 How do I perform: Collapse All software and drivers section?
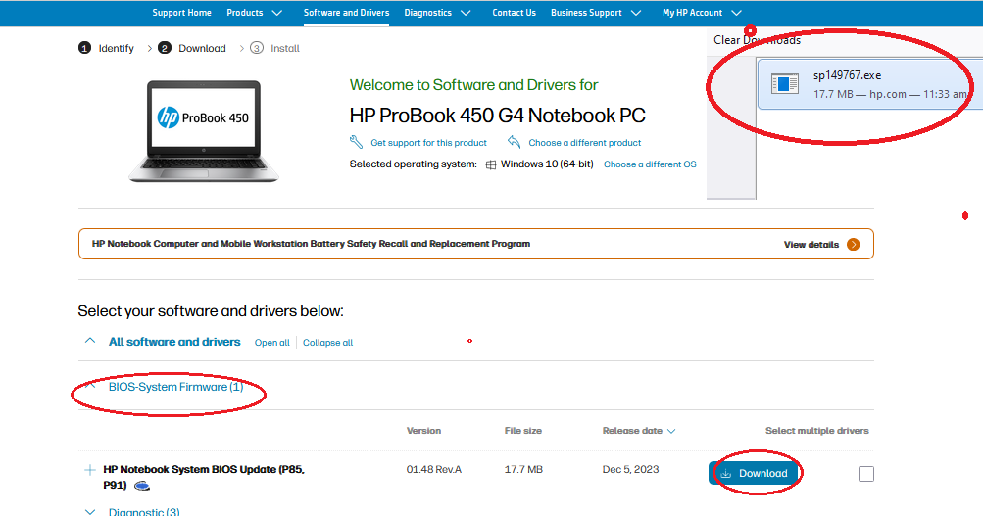click(x=90, y=342)
